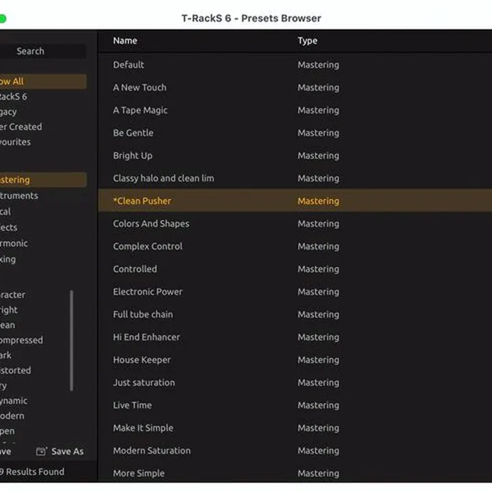This screenshot has width=492, height=492.
Task: Click the green window zoom button
Action: 3,19
